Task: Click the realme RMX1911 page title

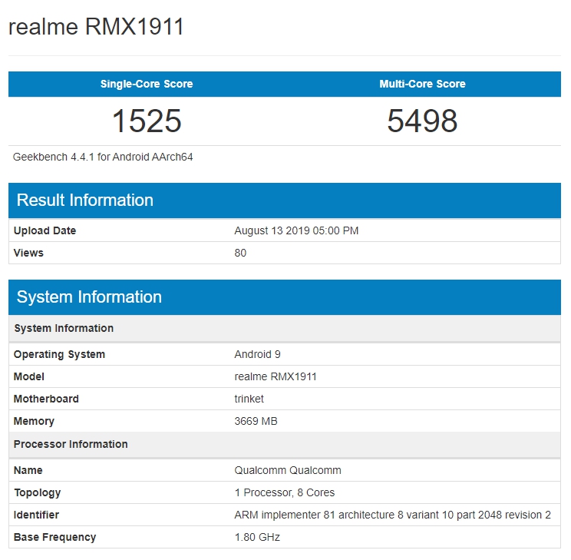Action: (x=96, y=27)
